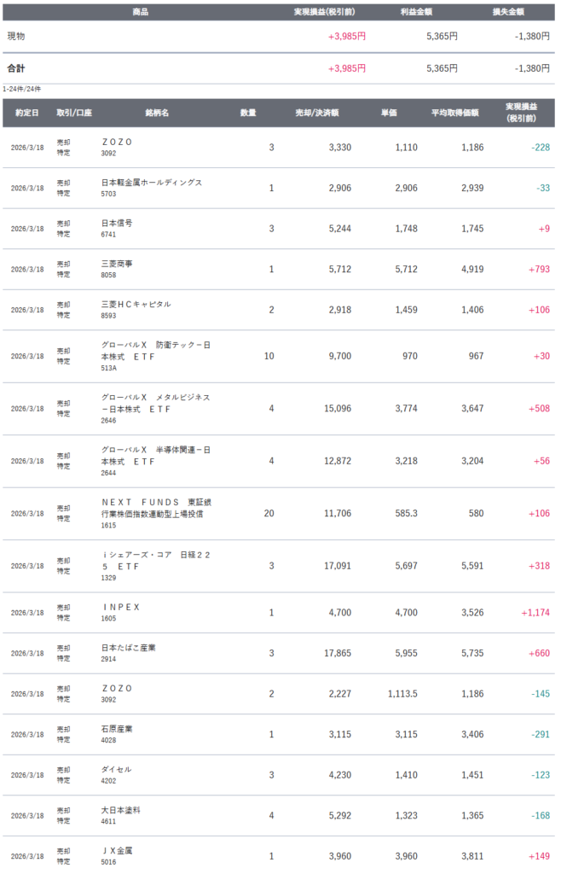Click the 銘柄名 column header
The height and width of the screenshot is (874, 561).
pos(157,113)
